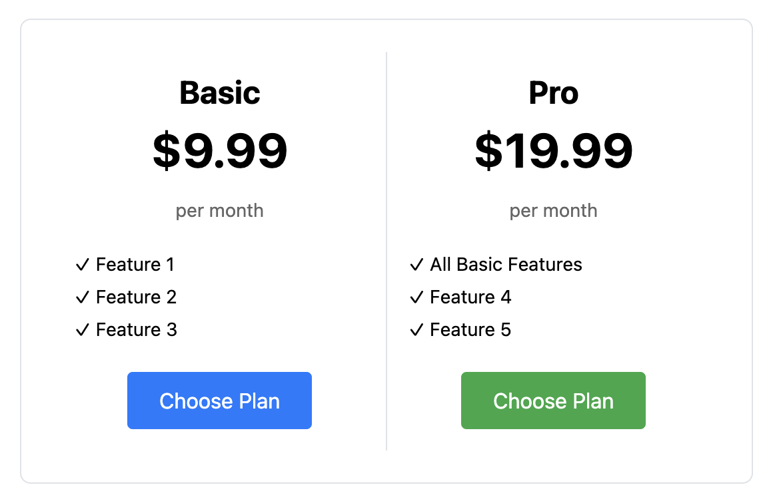
Task: Choose the Pro plan with the green button
Action: coord(553,401)
